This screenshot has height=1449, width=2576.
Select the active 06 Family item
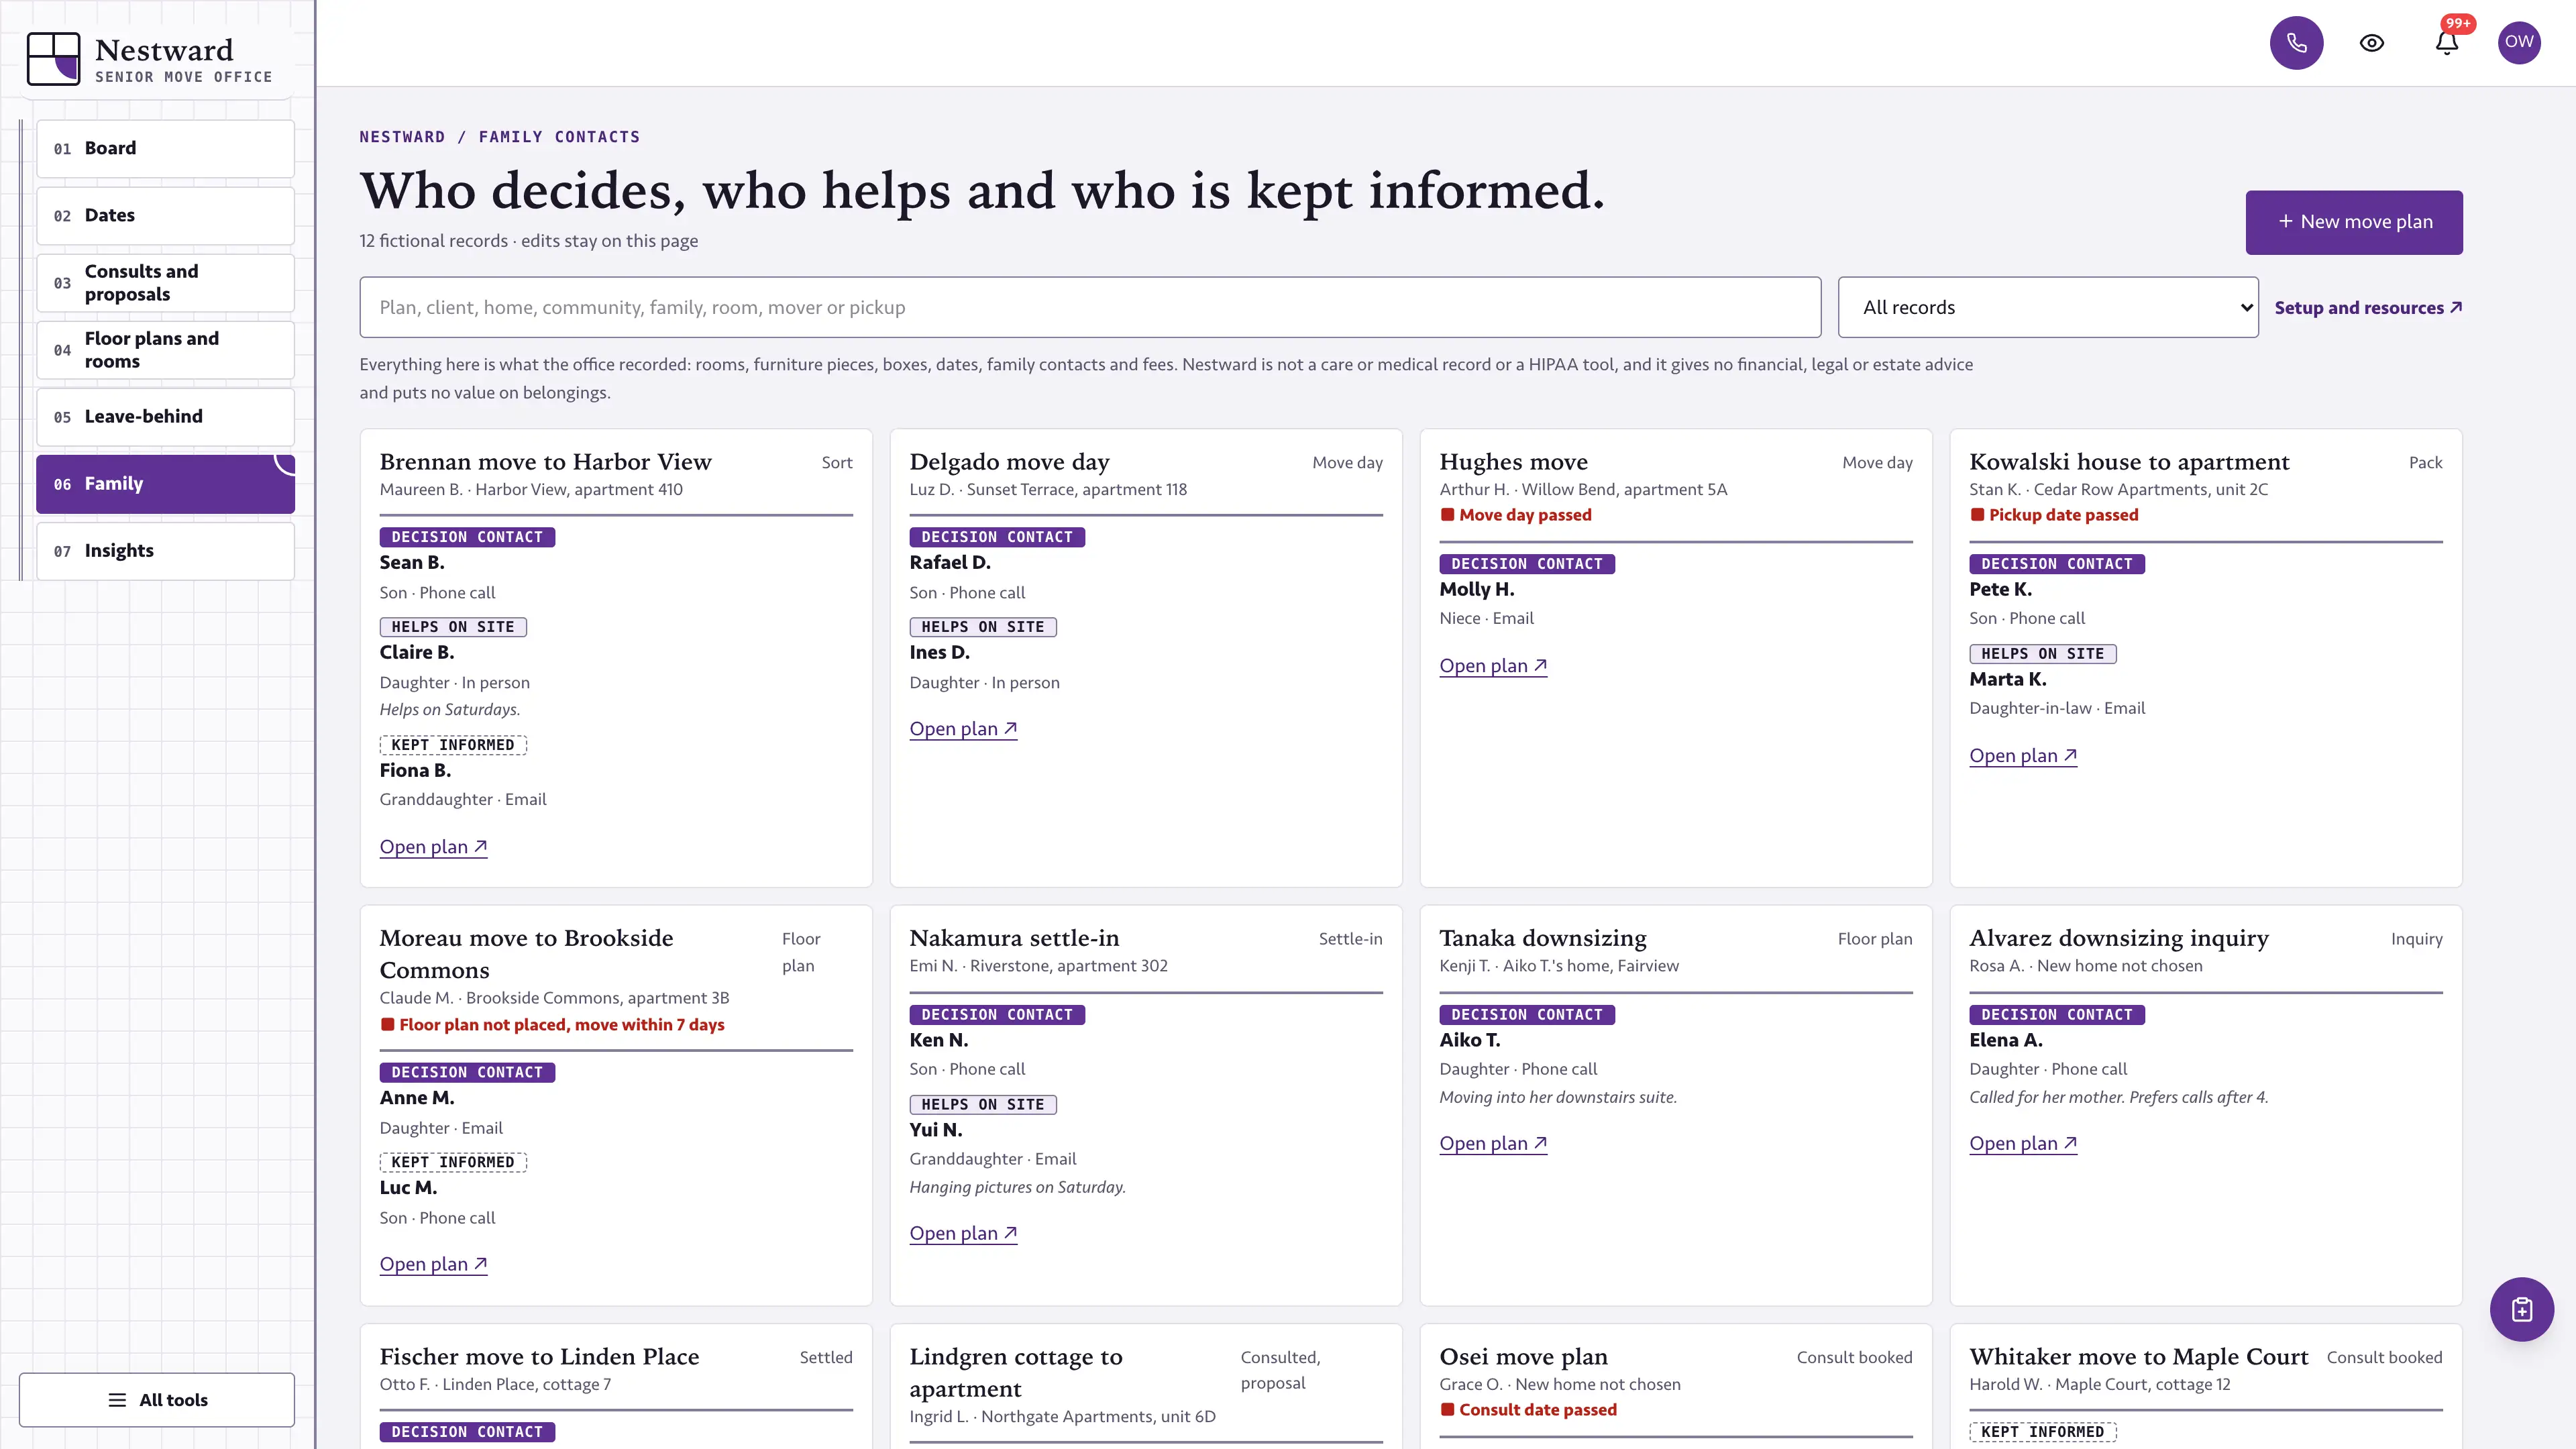[165, 484]
